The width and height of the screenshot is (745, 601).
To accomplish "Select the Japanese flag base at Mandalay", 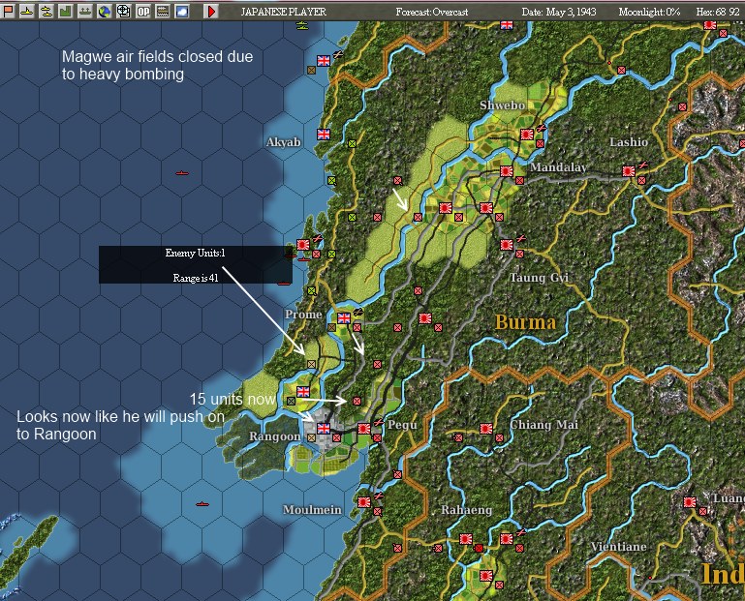I will [507, 171].
